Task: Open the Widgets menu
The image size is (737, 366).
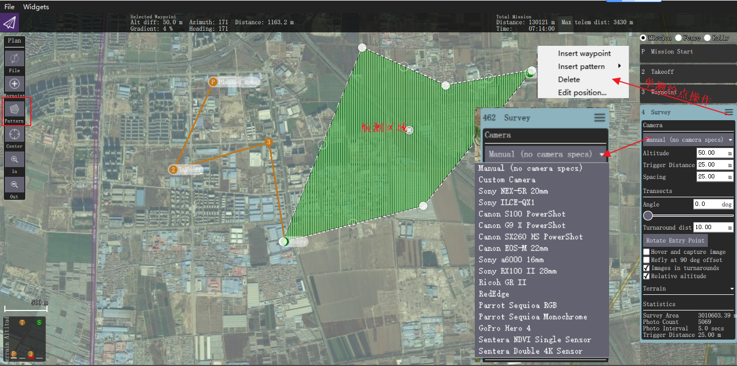Action: click(36, 7)
